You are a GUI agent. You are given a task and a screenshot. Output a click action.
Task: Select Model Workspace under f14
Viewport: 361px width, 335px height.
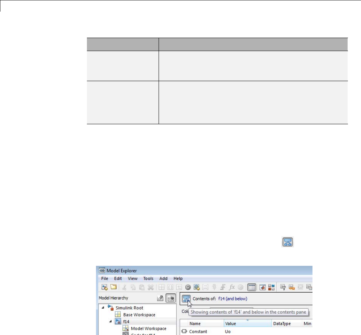click(x=148, y=328)
